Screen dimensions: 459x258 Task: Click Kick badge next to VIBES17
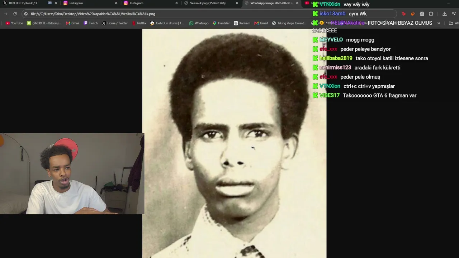click(x=315, y=95)
